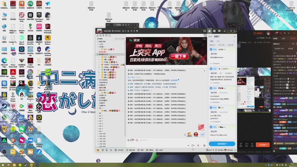
Task: Open Apex Legends desktop icon
Action: [13, 73]
